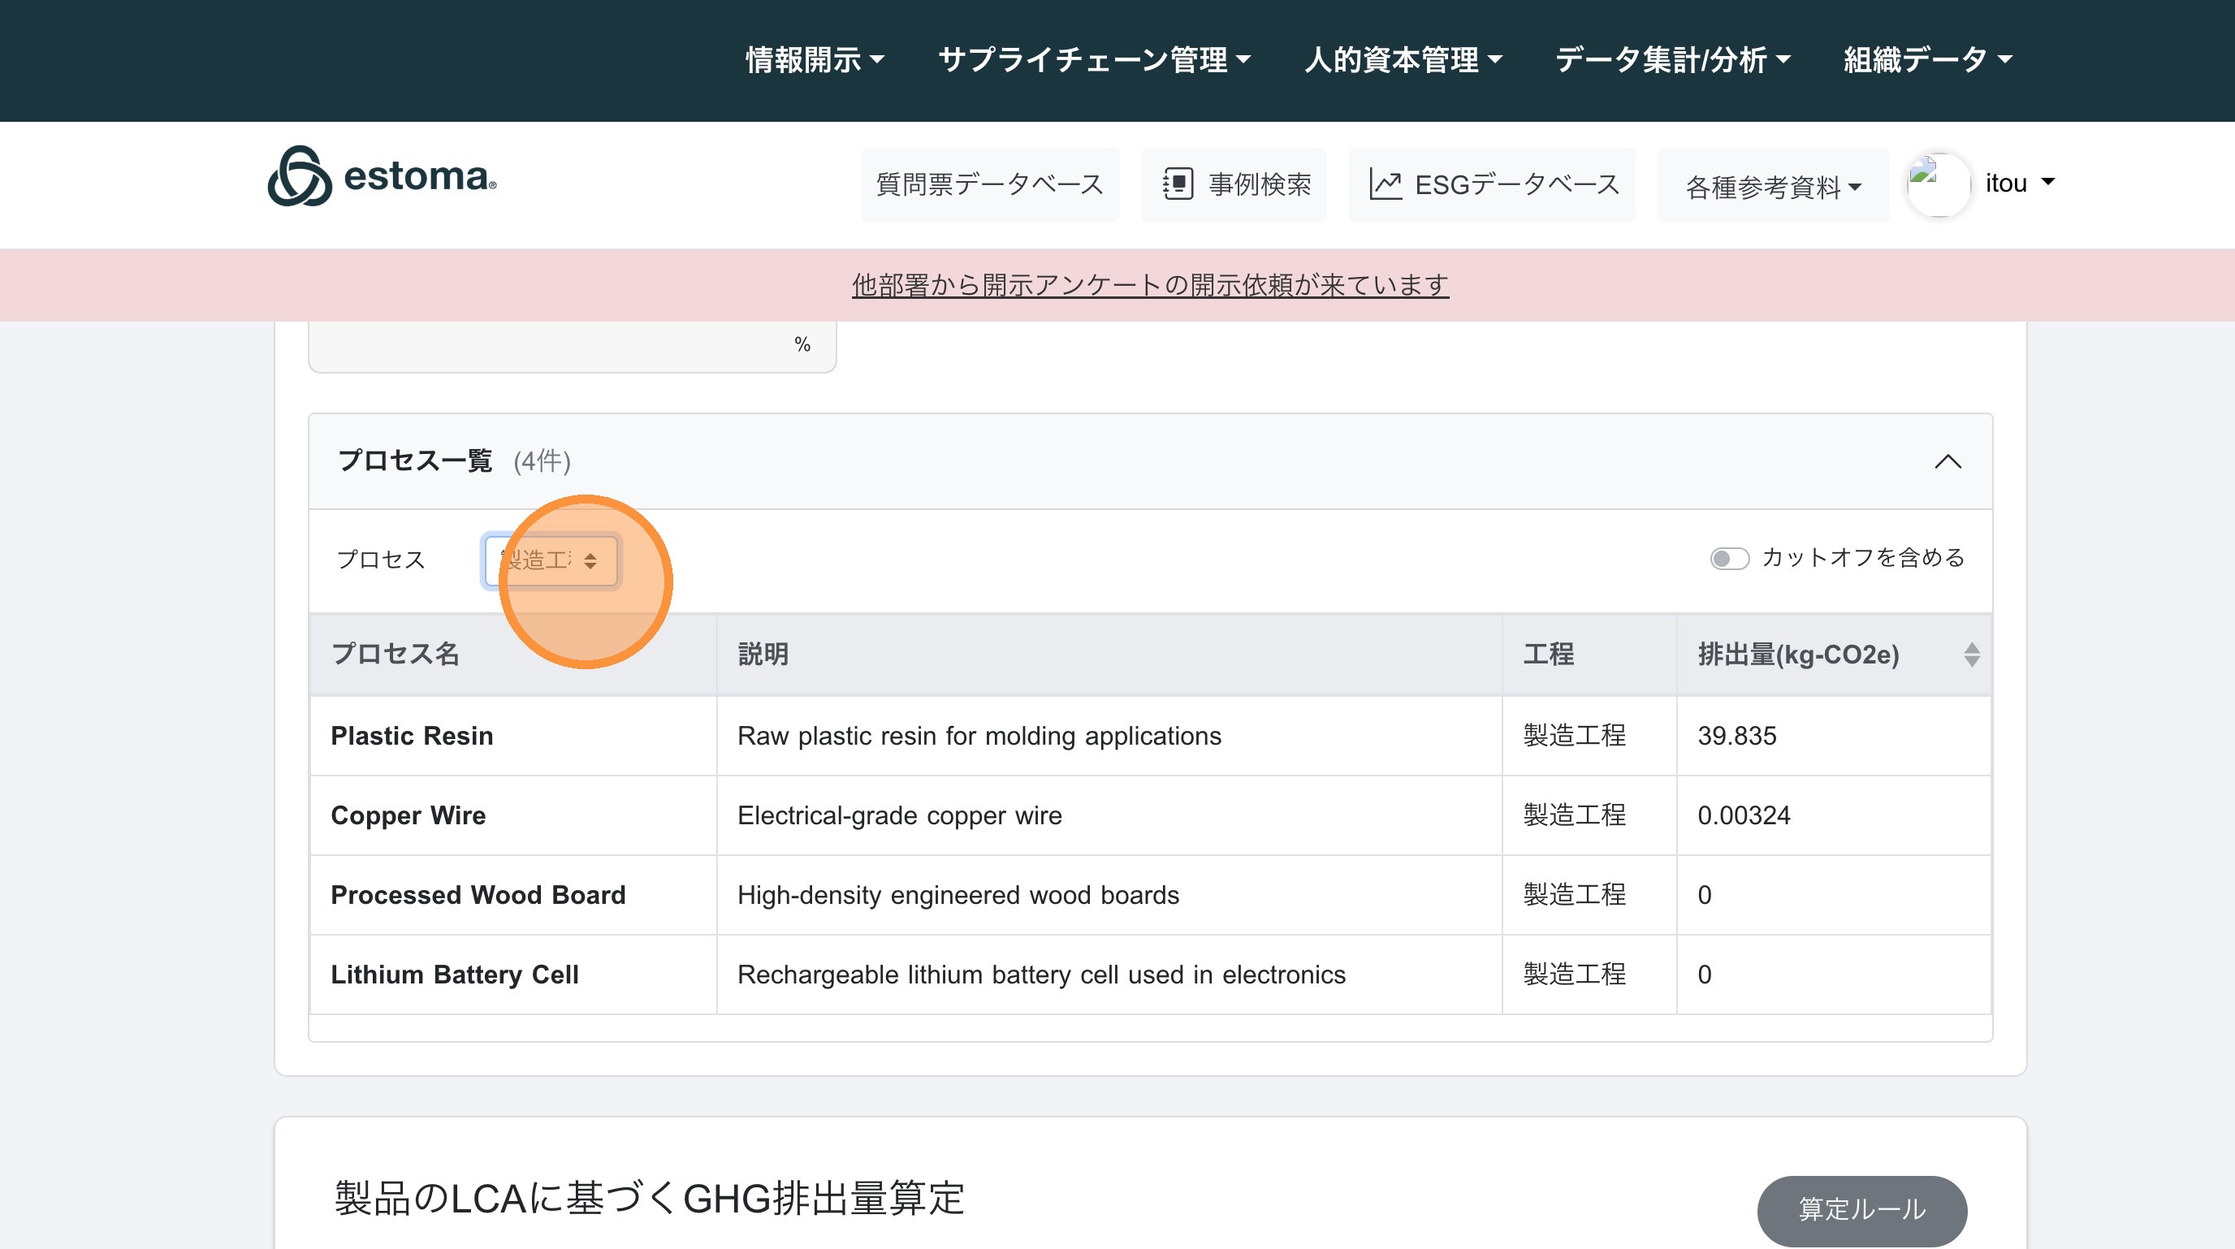Image resolution: width=2235 pixels, height=1249 pixels.
Task: Open the データ集計/分析 menu
Action: point(1672,60)
